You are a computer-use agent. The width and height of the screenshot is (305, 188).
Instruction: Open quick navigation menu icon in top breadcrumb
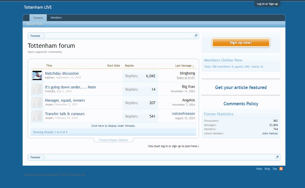pos(196,36)
